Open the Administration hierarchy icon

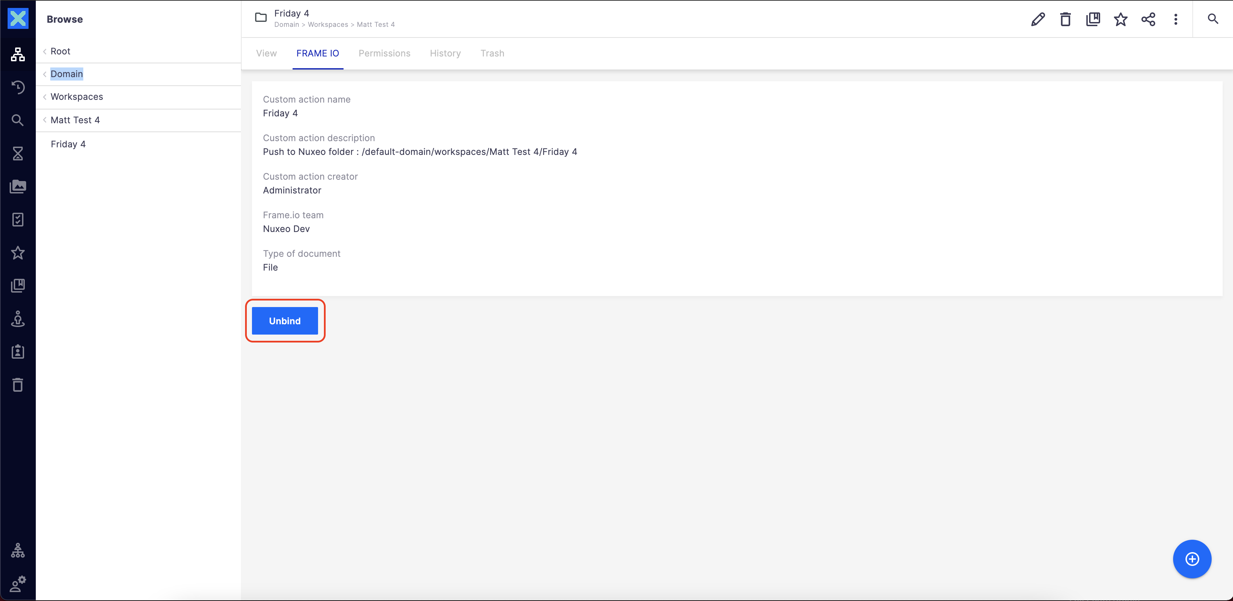(18, 551)
